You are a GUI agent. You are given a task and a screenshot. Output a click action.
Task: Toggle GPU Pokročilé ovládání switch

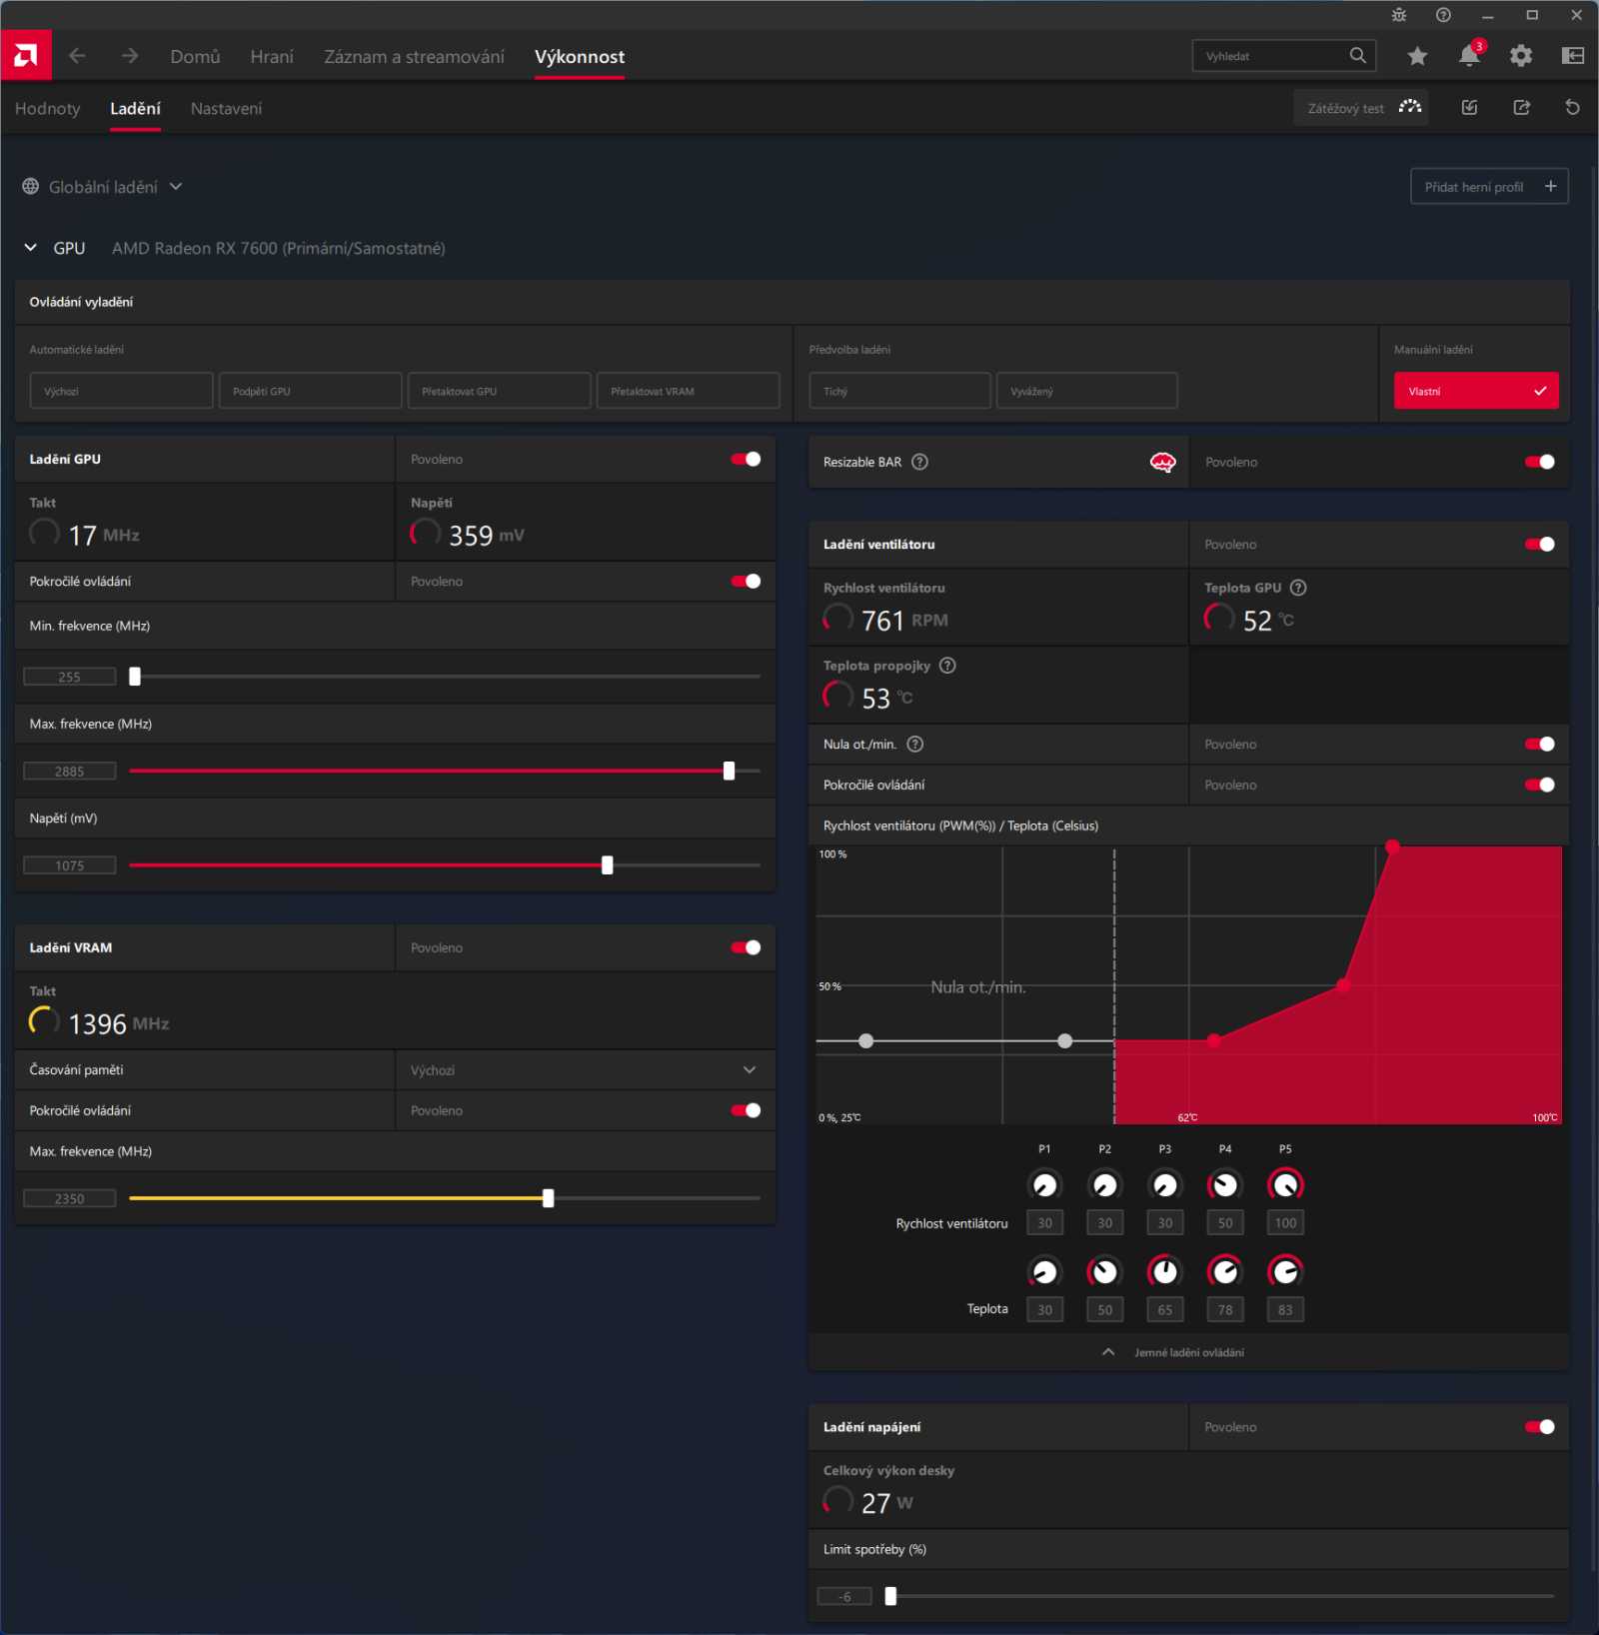746,582
